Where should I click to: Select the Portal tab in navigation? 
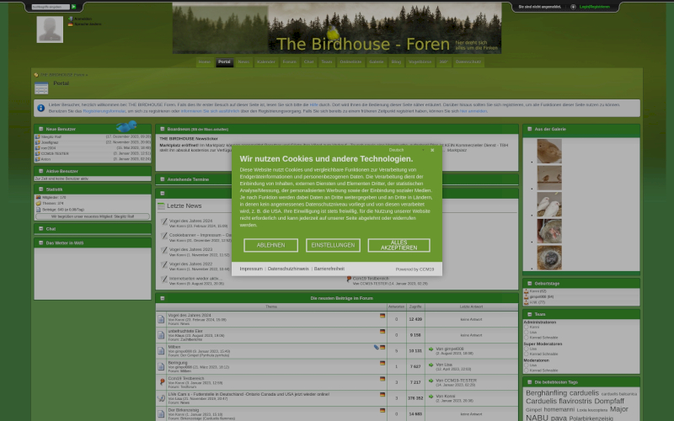coord(224,62)
